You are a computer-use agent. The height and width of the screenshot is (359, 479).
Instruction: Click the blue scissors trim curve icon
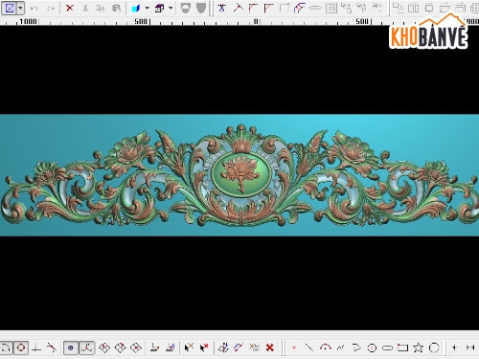(x=221, y=8)
